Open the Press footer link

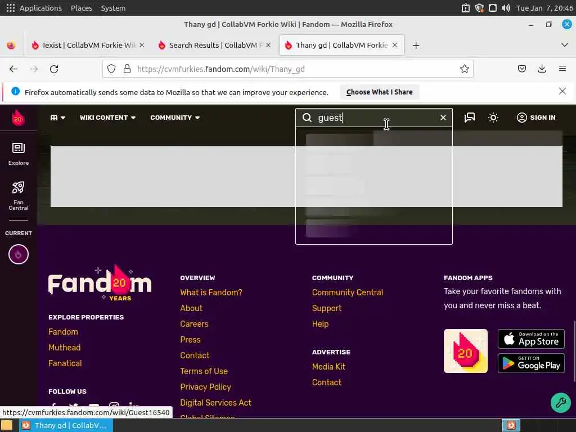190,340
